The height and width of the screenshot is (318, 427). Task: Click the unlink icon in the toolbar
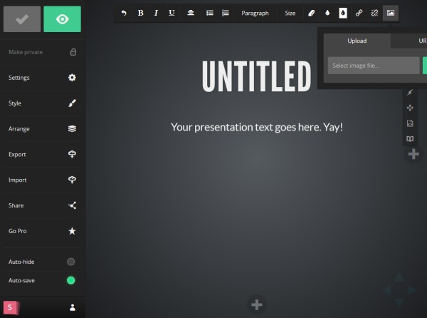pos(374,13)
